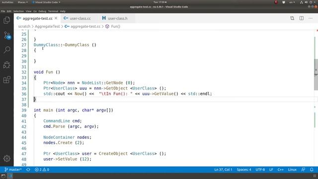
Task: Open the Fun() symbol breadcrumb
Action: (113, 26)
